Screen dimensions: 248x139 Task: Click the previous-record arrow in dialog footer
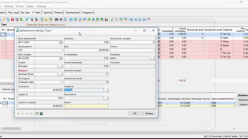coord(22,114)
